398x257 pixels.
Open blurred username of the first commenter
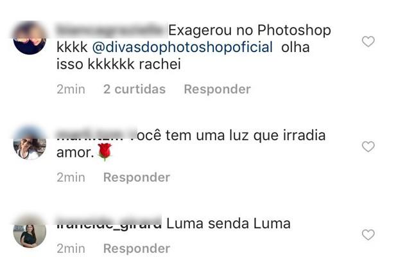[x=111, y=30]
